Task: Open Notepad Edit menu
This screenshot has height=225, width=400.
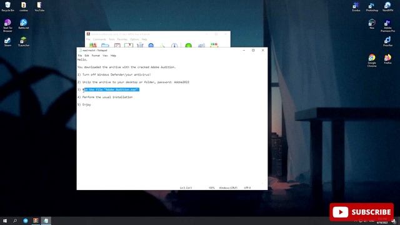Action: pyautogui.click(x=87, y=56)
